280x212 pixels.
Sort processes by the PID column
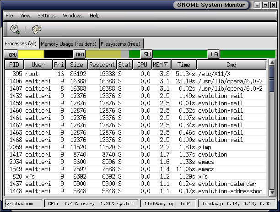pos(14,65)
